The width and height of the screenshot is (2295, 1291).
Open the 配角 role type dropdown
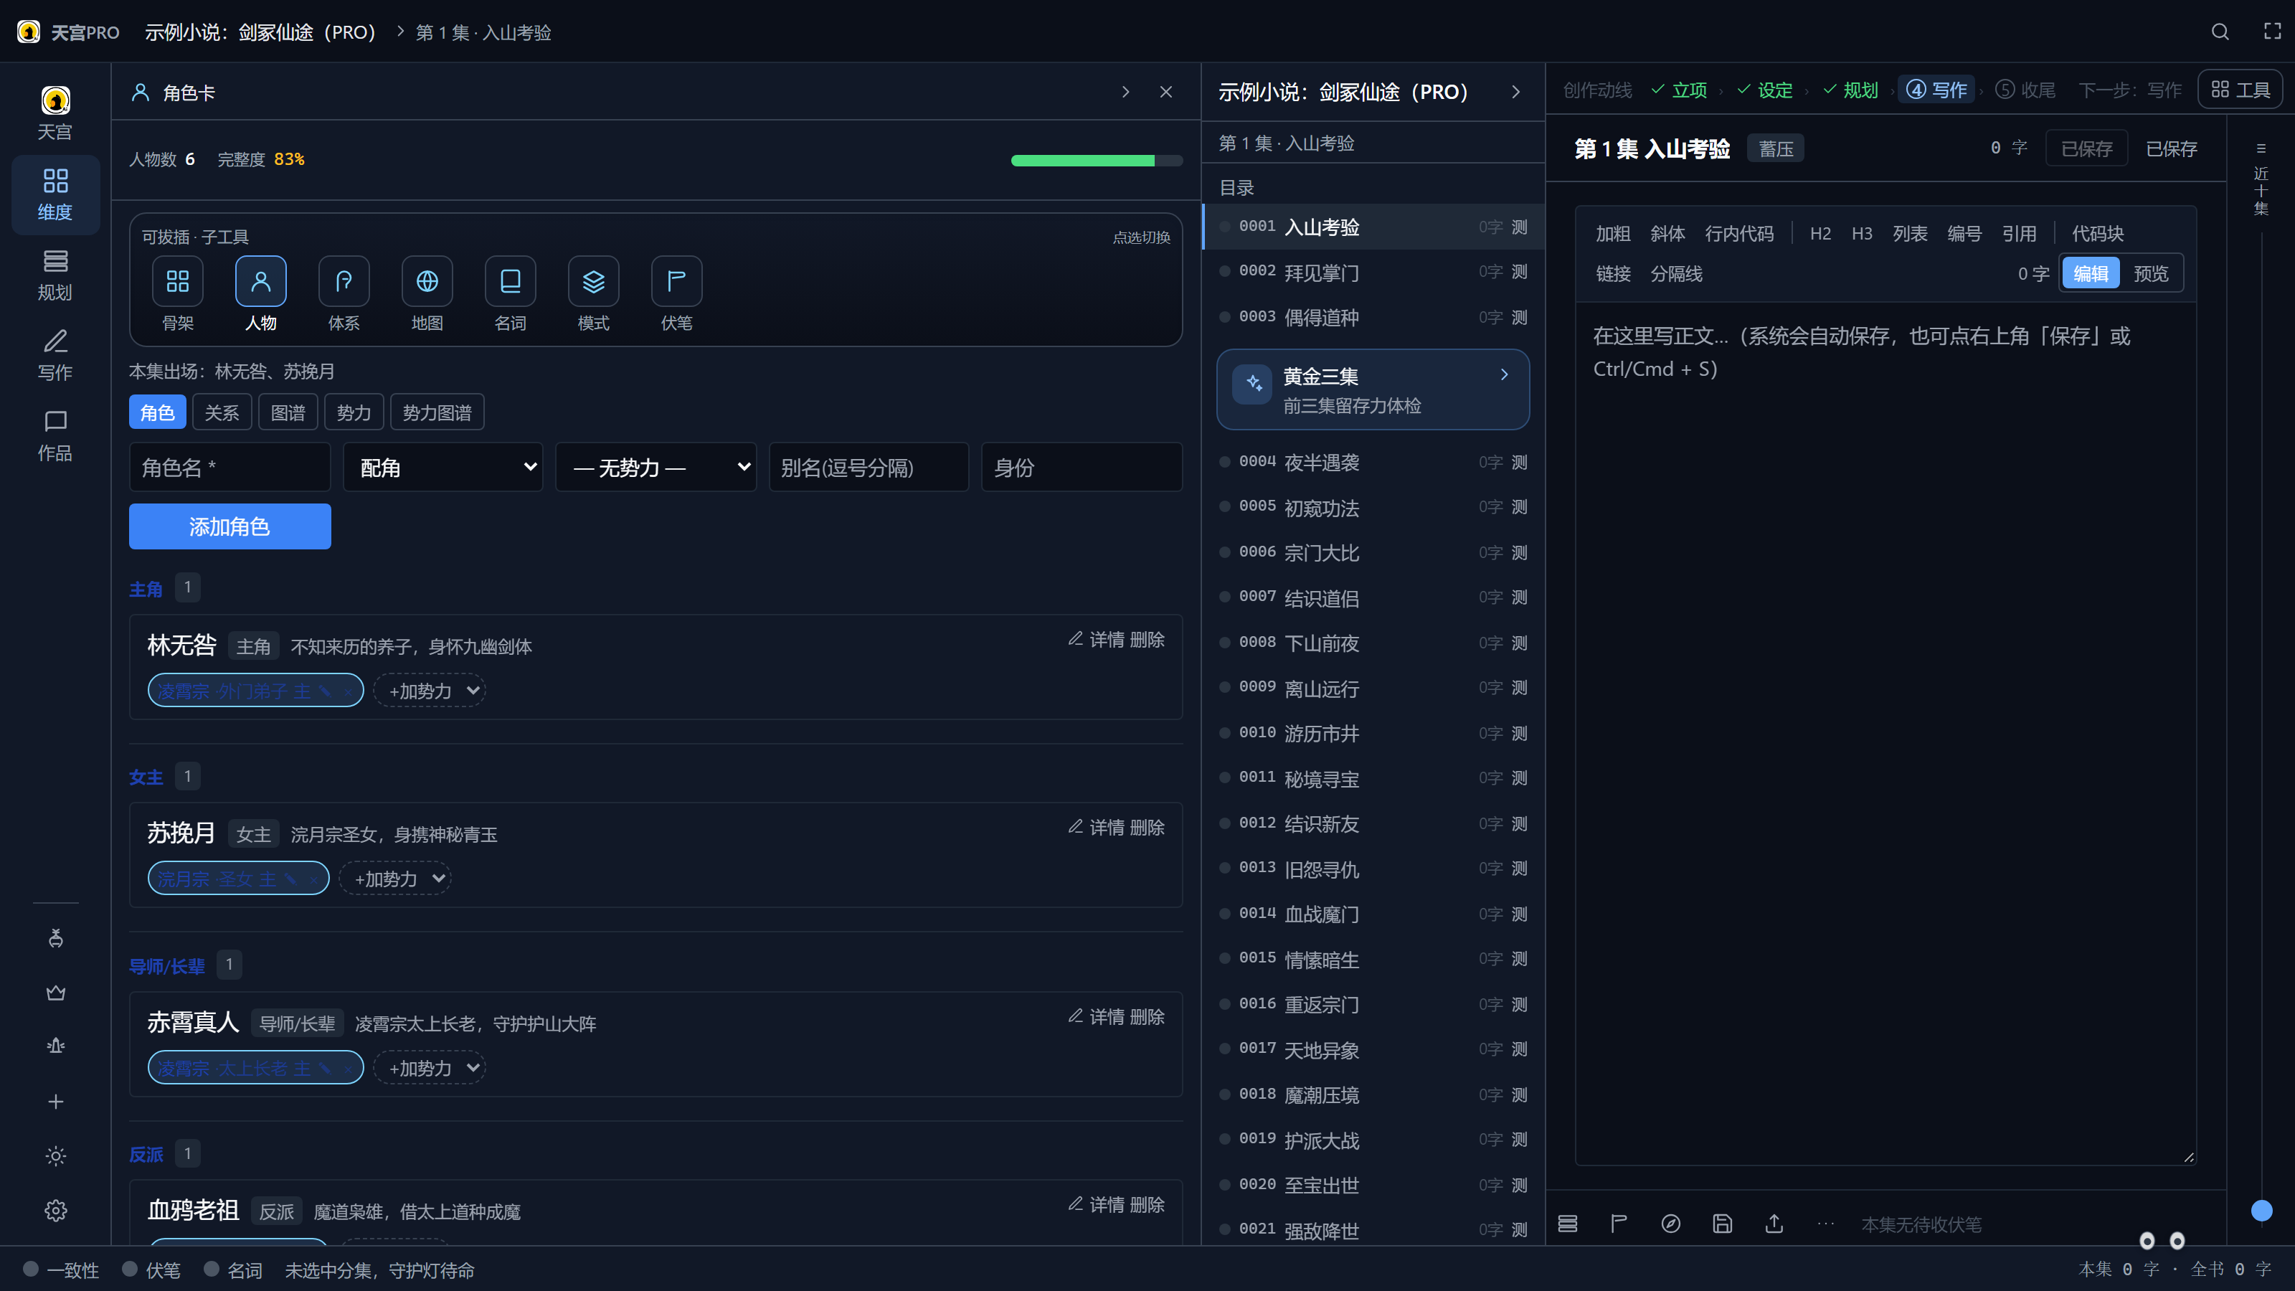(x=443, y=467)
